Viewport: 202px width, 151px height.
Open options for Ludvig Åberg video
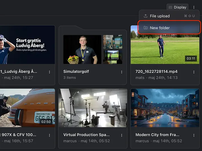[x=49, y=72]
